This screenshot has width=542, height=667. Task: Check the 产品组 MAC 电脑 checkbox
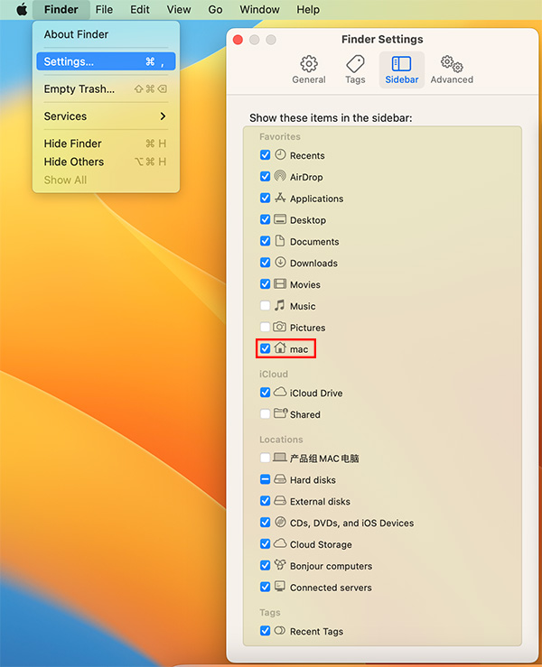click(265, 459)
